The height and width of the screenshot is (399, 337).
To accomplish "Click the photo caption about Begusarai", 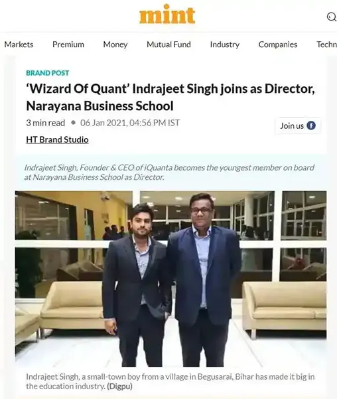I will pos(170,381).
